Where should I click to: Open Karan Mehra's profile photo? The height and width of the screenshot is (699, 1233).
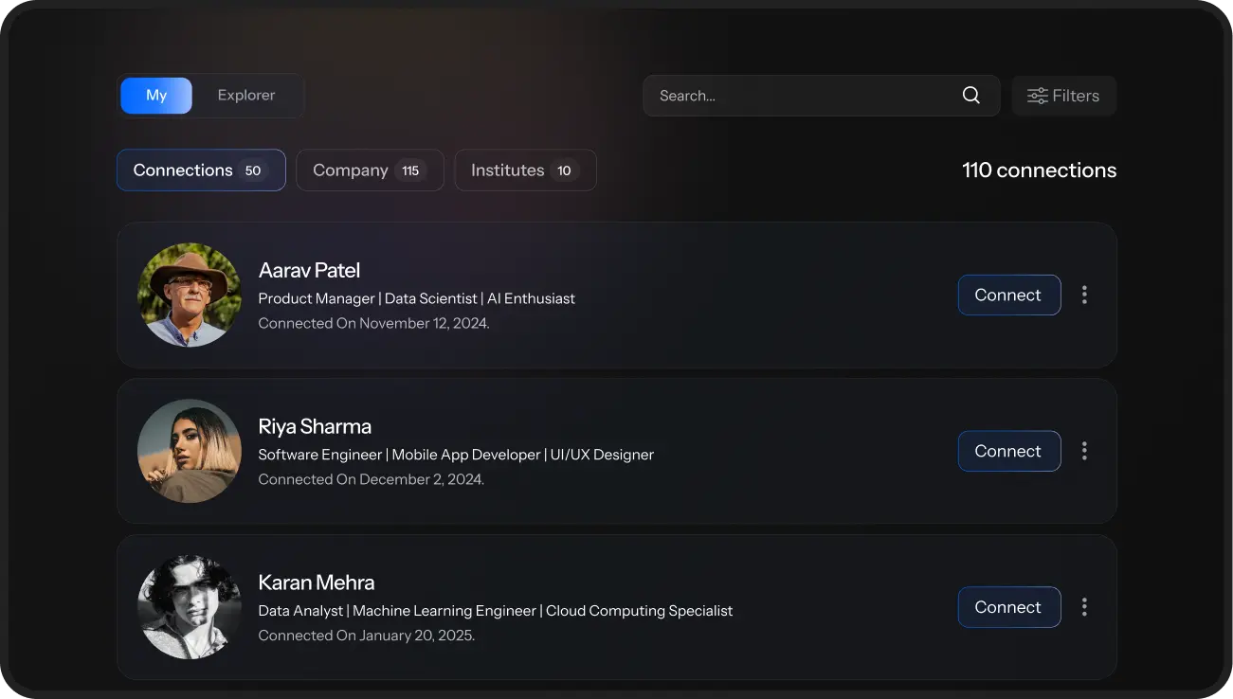(x=190, y=607)
